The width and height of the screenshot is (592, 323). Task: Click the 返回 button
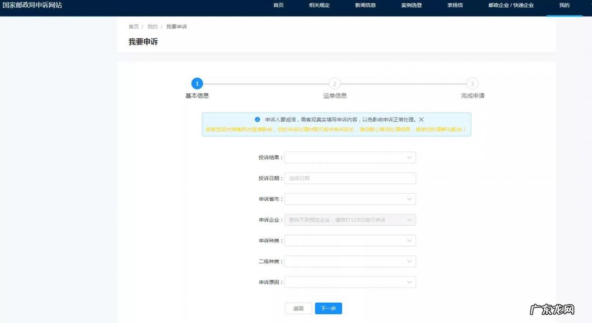click(298, 308)
